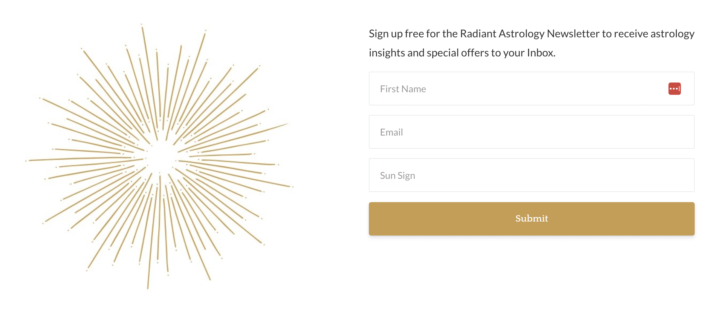Open the autofill icon in First Name
Screen dimensions: 721x329
[x=674, y=89]
